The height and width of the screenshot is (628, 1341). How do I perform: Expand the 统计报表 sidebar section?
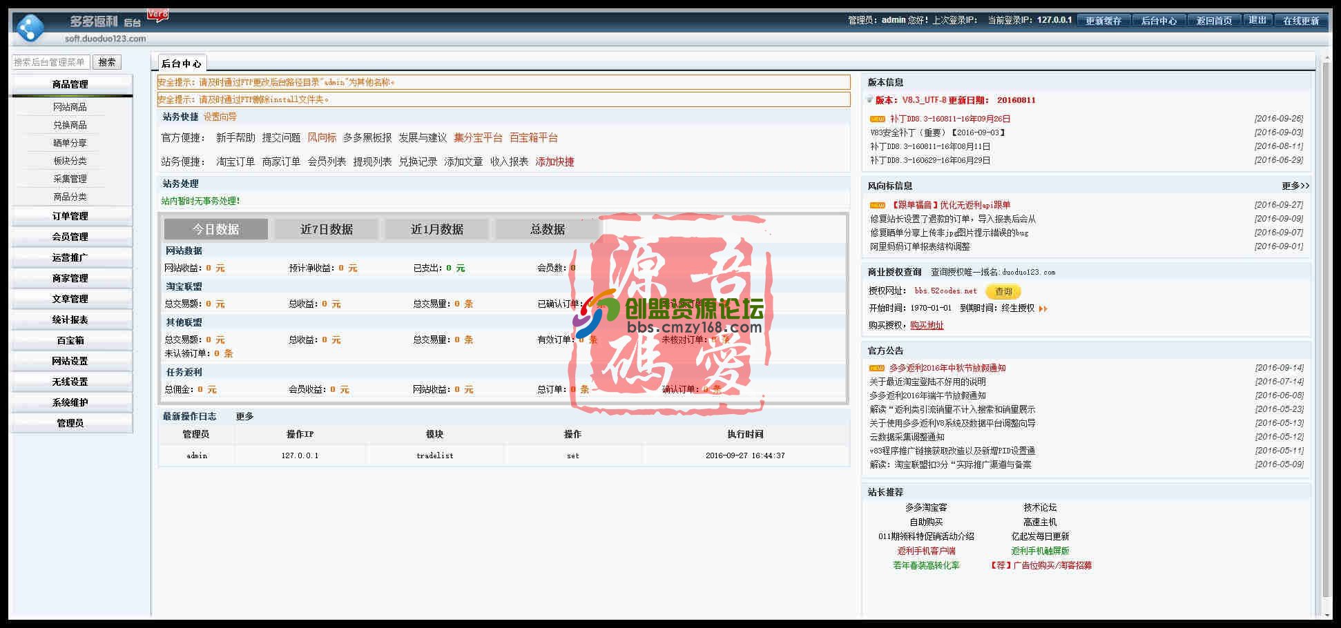click(x=72, y=320)
